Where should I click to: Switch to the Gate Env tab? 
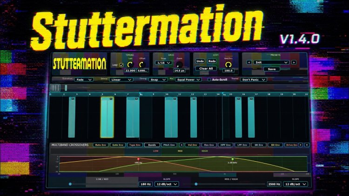pos(118,145)
